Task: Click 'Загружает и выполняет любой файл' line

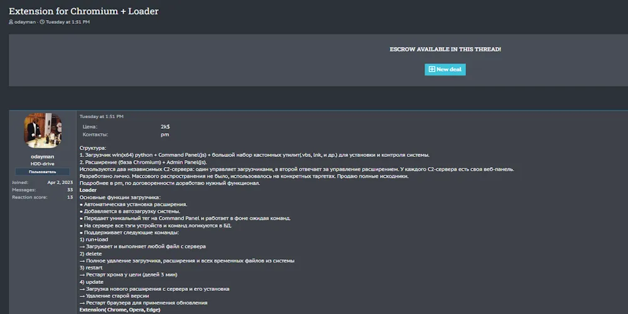Action: [x=143, y=247]
